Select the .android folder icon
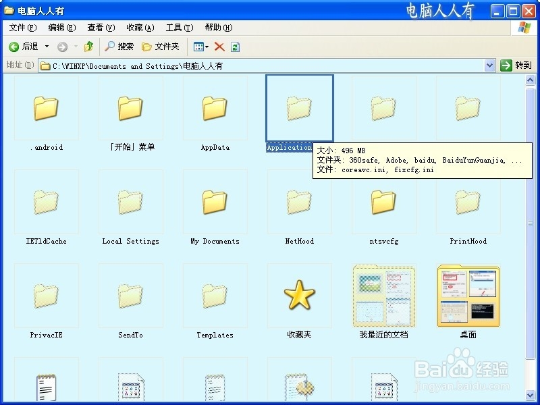This screenshot has width=540, height=405. pos(46,108)
